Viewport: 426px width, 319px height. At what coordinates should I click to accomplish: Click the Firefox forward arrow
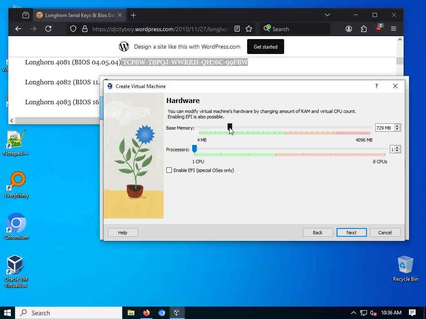pyautogui.click(x=33, y=29)
